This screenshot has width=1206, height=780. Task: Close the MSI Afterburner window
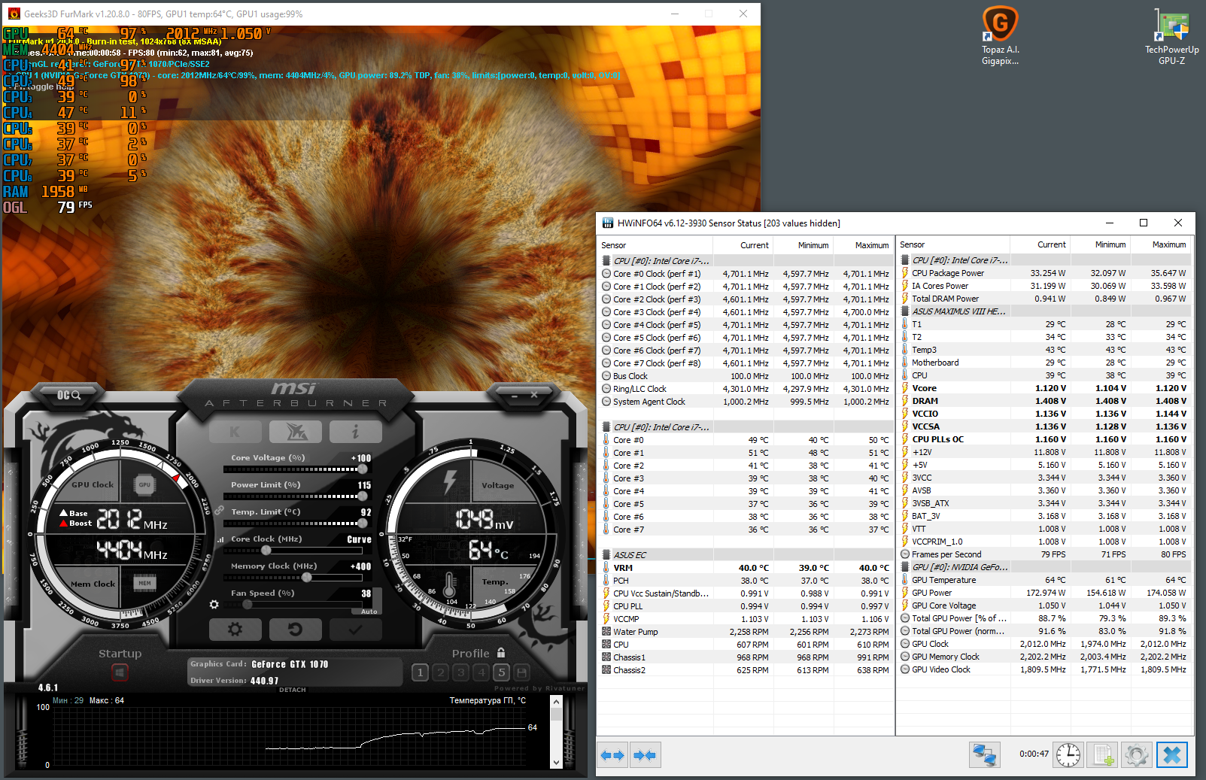pos(534,395)
